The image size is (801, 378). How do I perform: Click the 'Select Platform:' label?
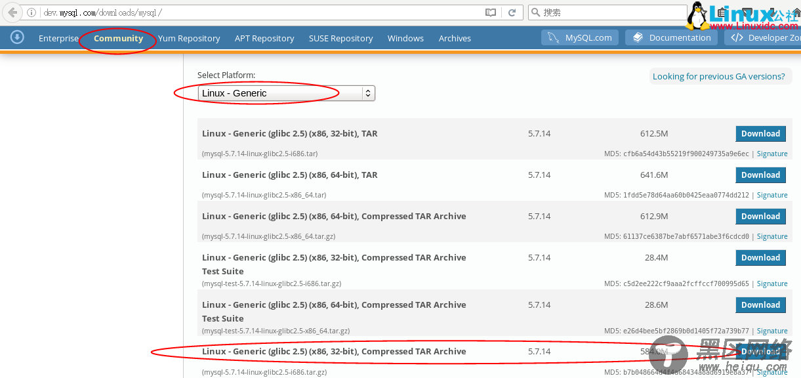226,75
